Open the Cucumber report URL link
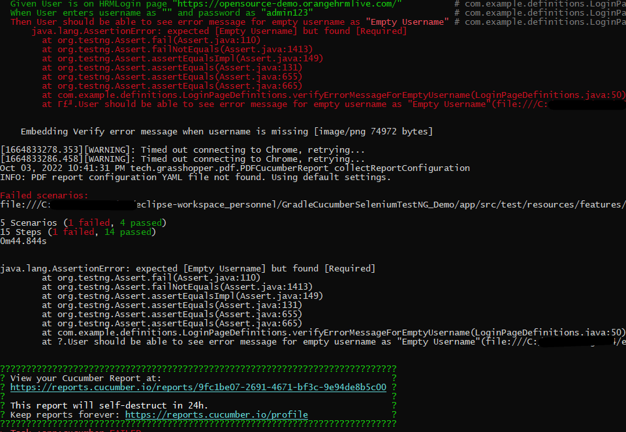 [x=198, y=387]
